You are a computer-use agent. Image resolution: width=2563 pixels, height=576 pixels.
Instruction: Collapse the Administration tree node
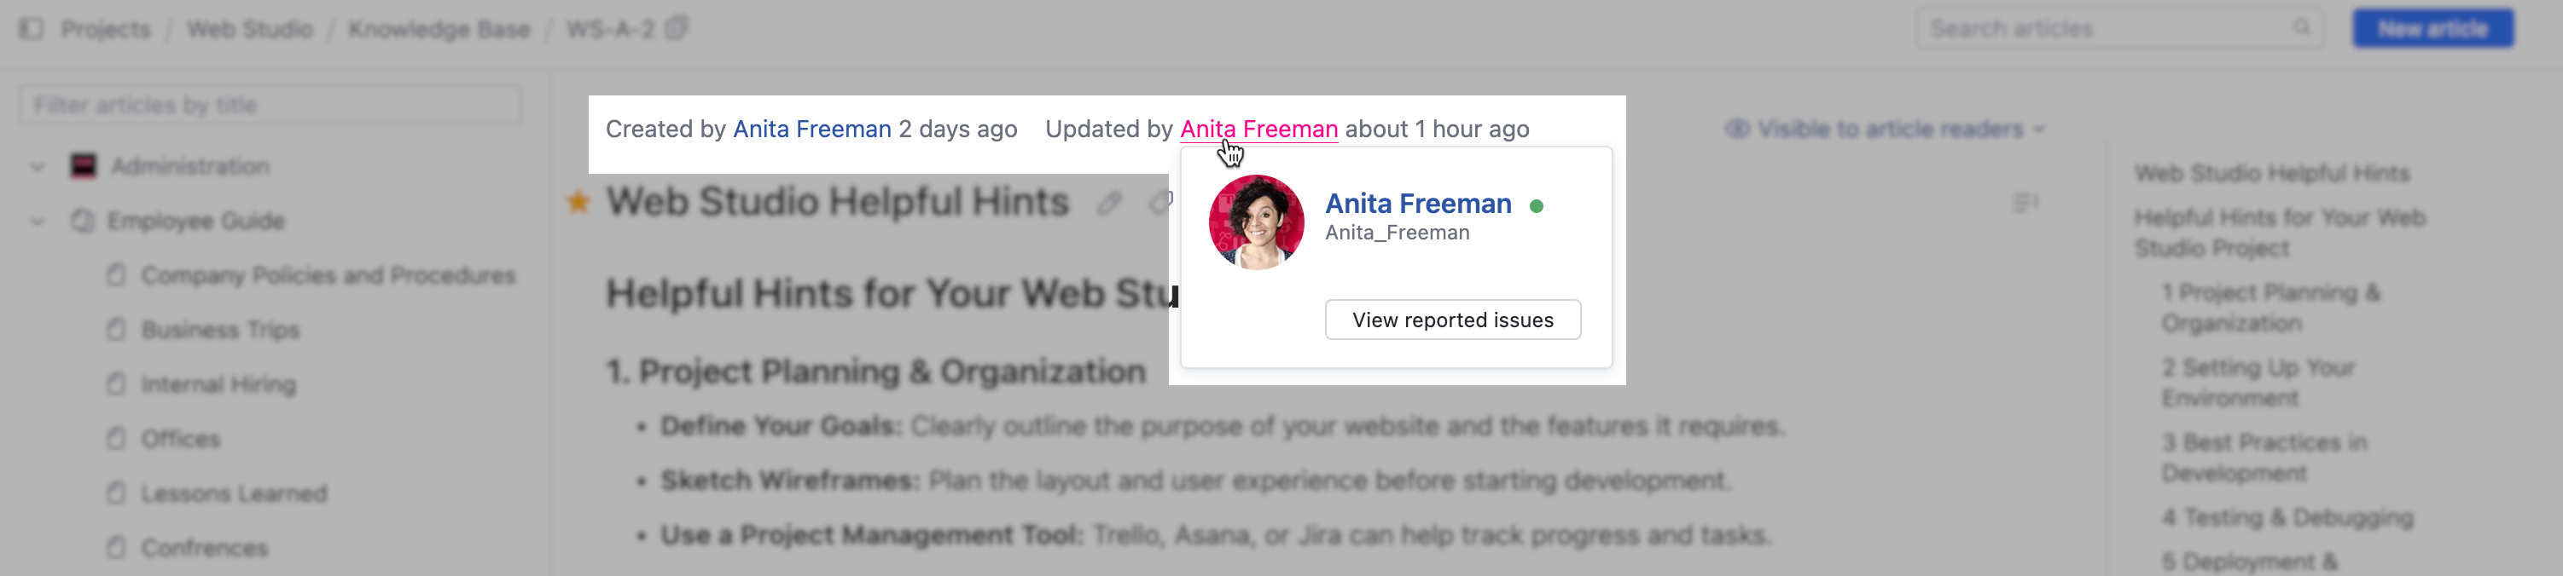tap(38, 166)
